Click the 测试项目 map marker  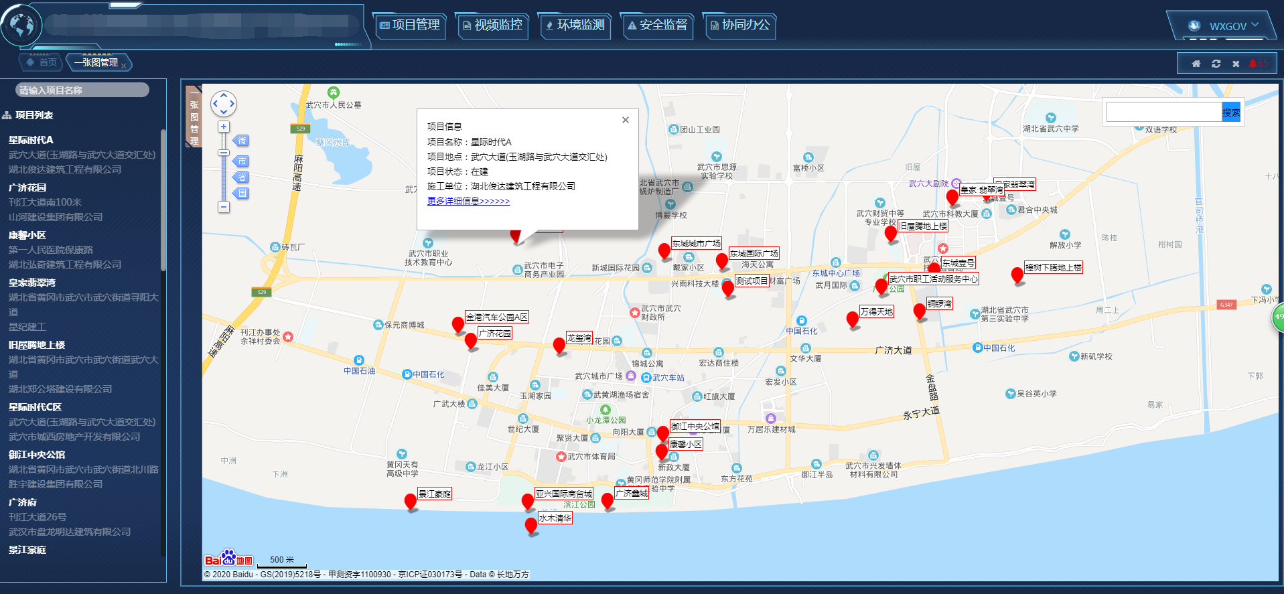728,289
